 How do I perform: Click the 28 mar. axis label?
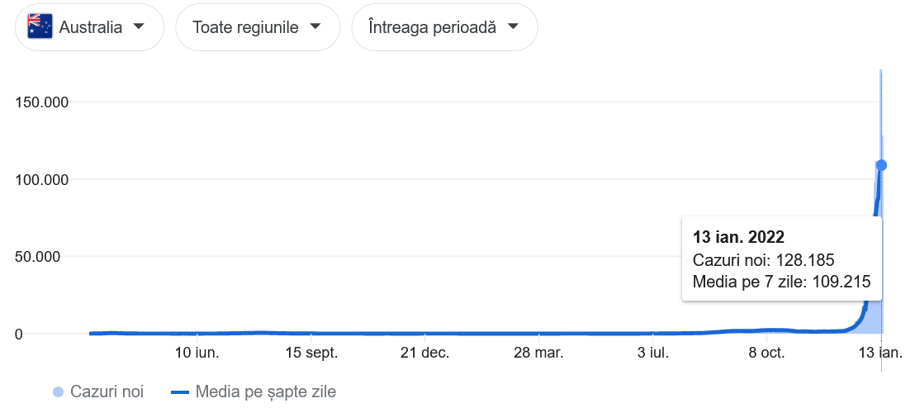[539, 353]
